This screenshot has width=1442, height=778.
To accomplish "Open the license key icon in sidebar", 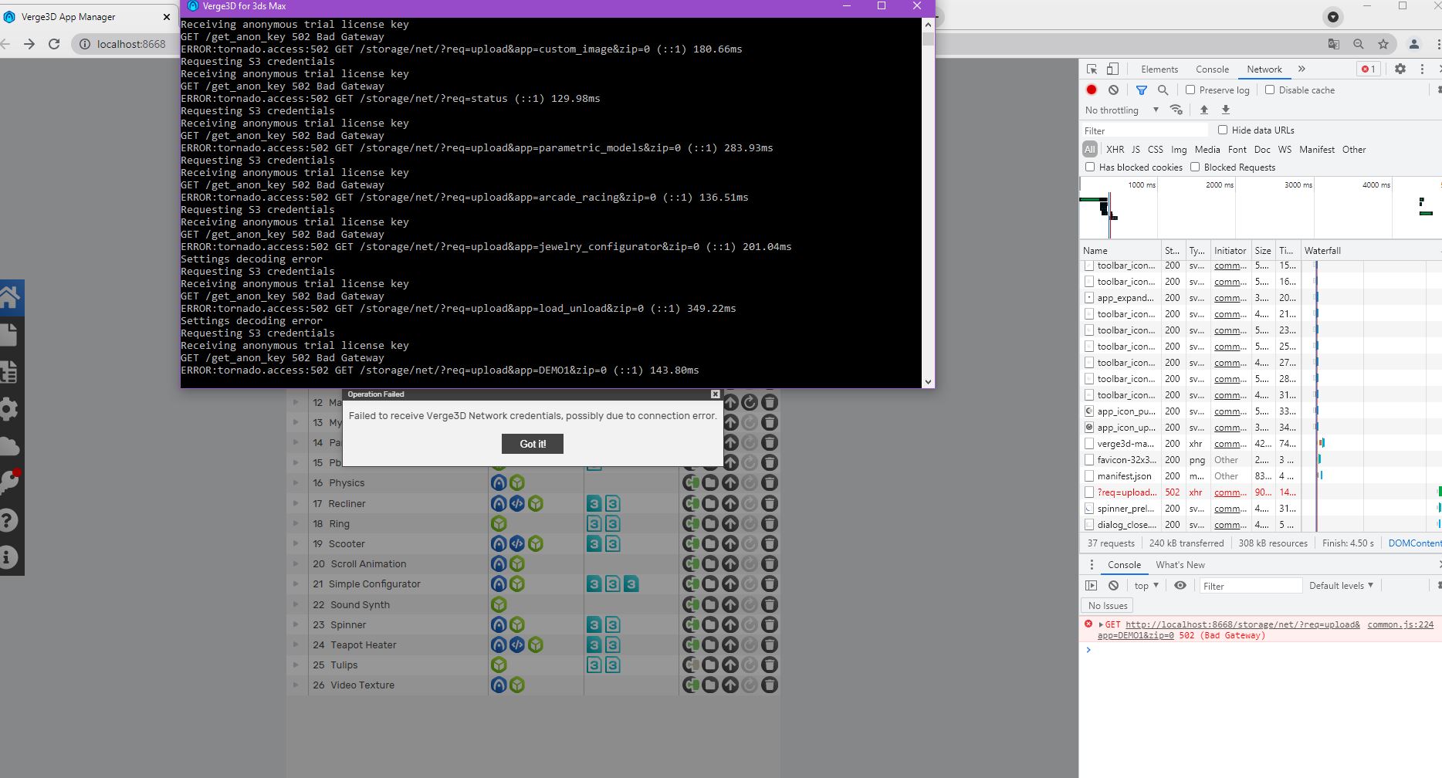I will pyautogui.click(x=9, y=483).
